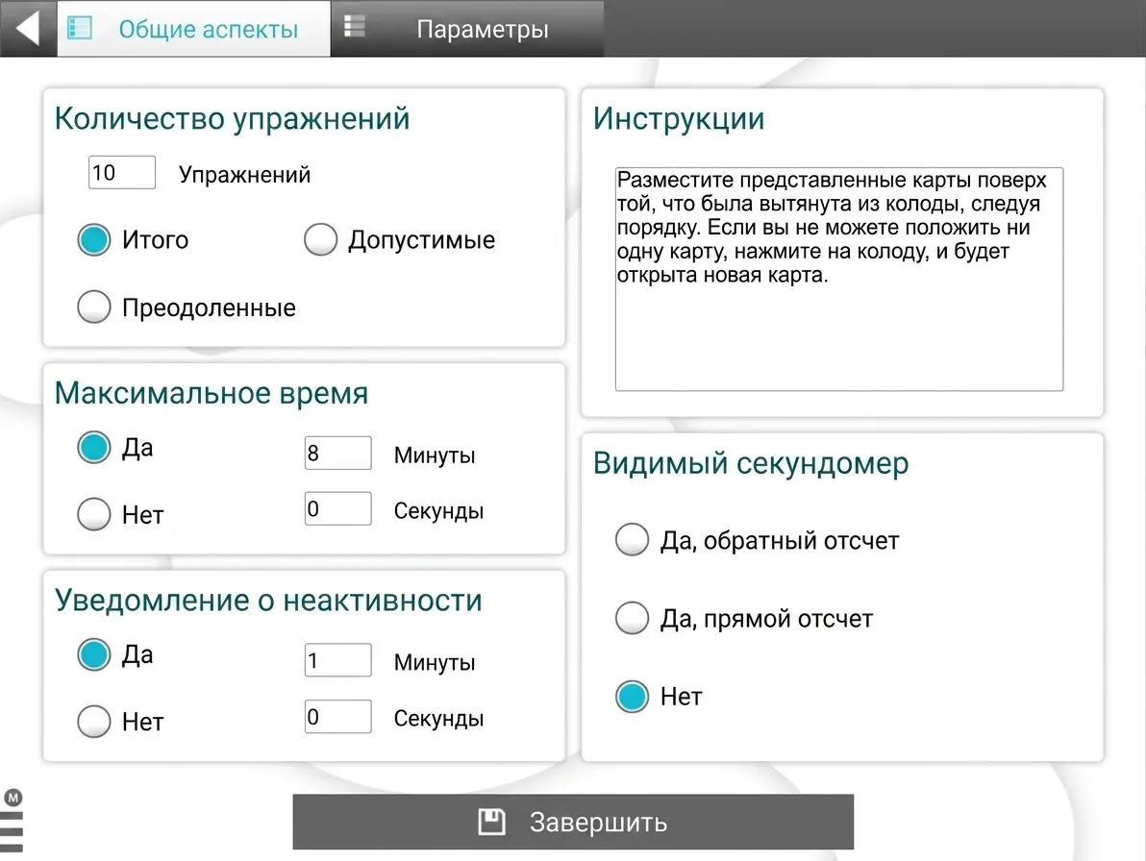This screenshot has height=861, width=1146.
Task: Click Секунды label under Максимальное время
Action: [438, 511]
